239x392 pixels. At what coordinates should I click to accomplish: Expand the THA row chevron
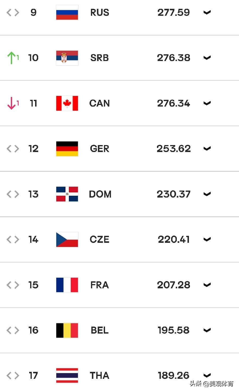207,375
